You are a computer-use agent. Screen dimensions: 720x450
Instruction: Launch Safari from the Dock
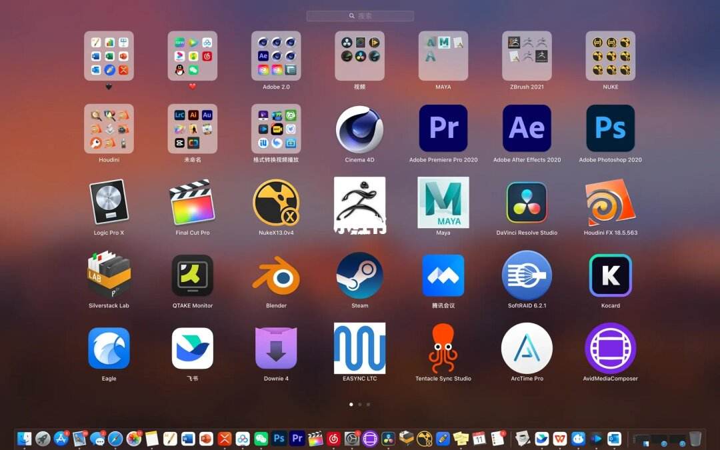pos(115,439)
